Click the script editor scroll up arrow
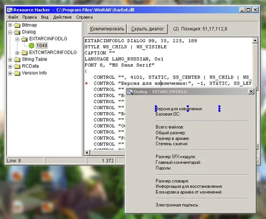266x219 pixels. (x=255, y=40)
